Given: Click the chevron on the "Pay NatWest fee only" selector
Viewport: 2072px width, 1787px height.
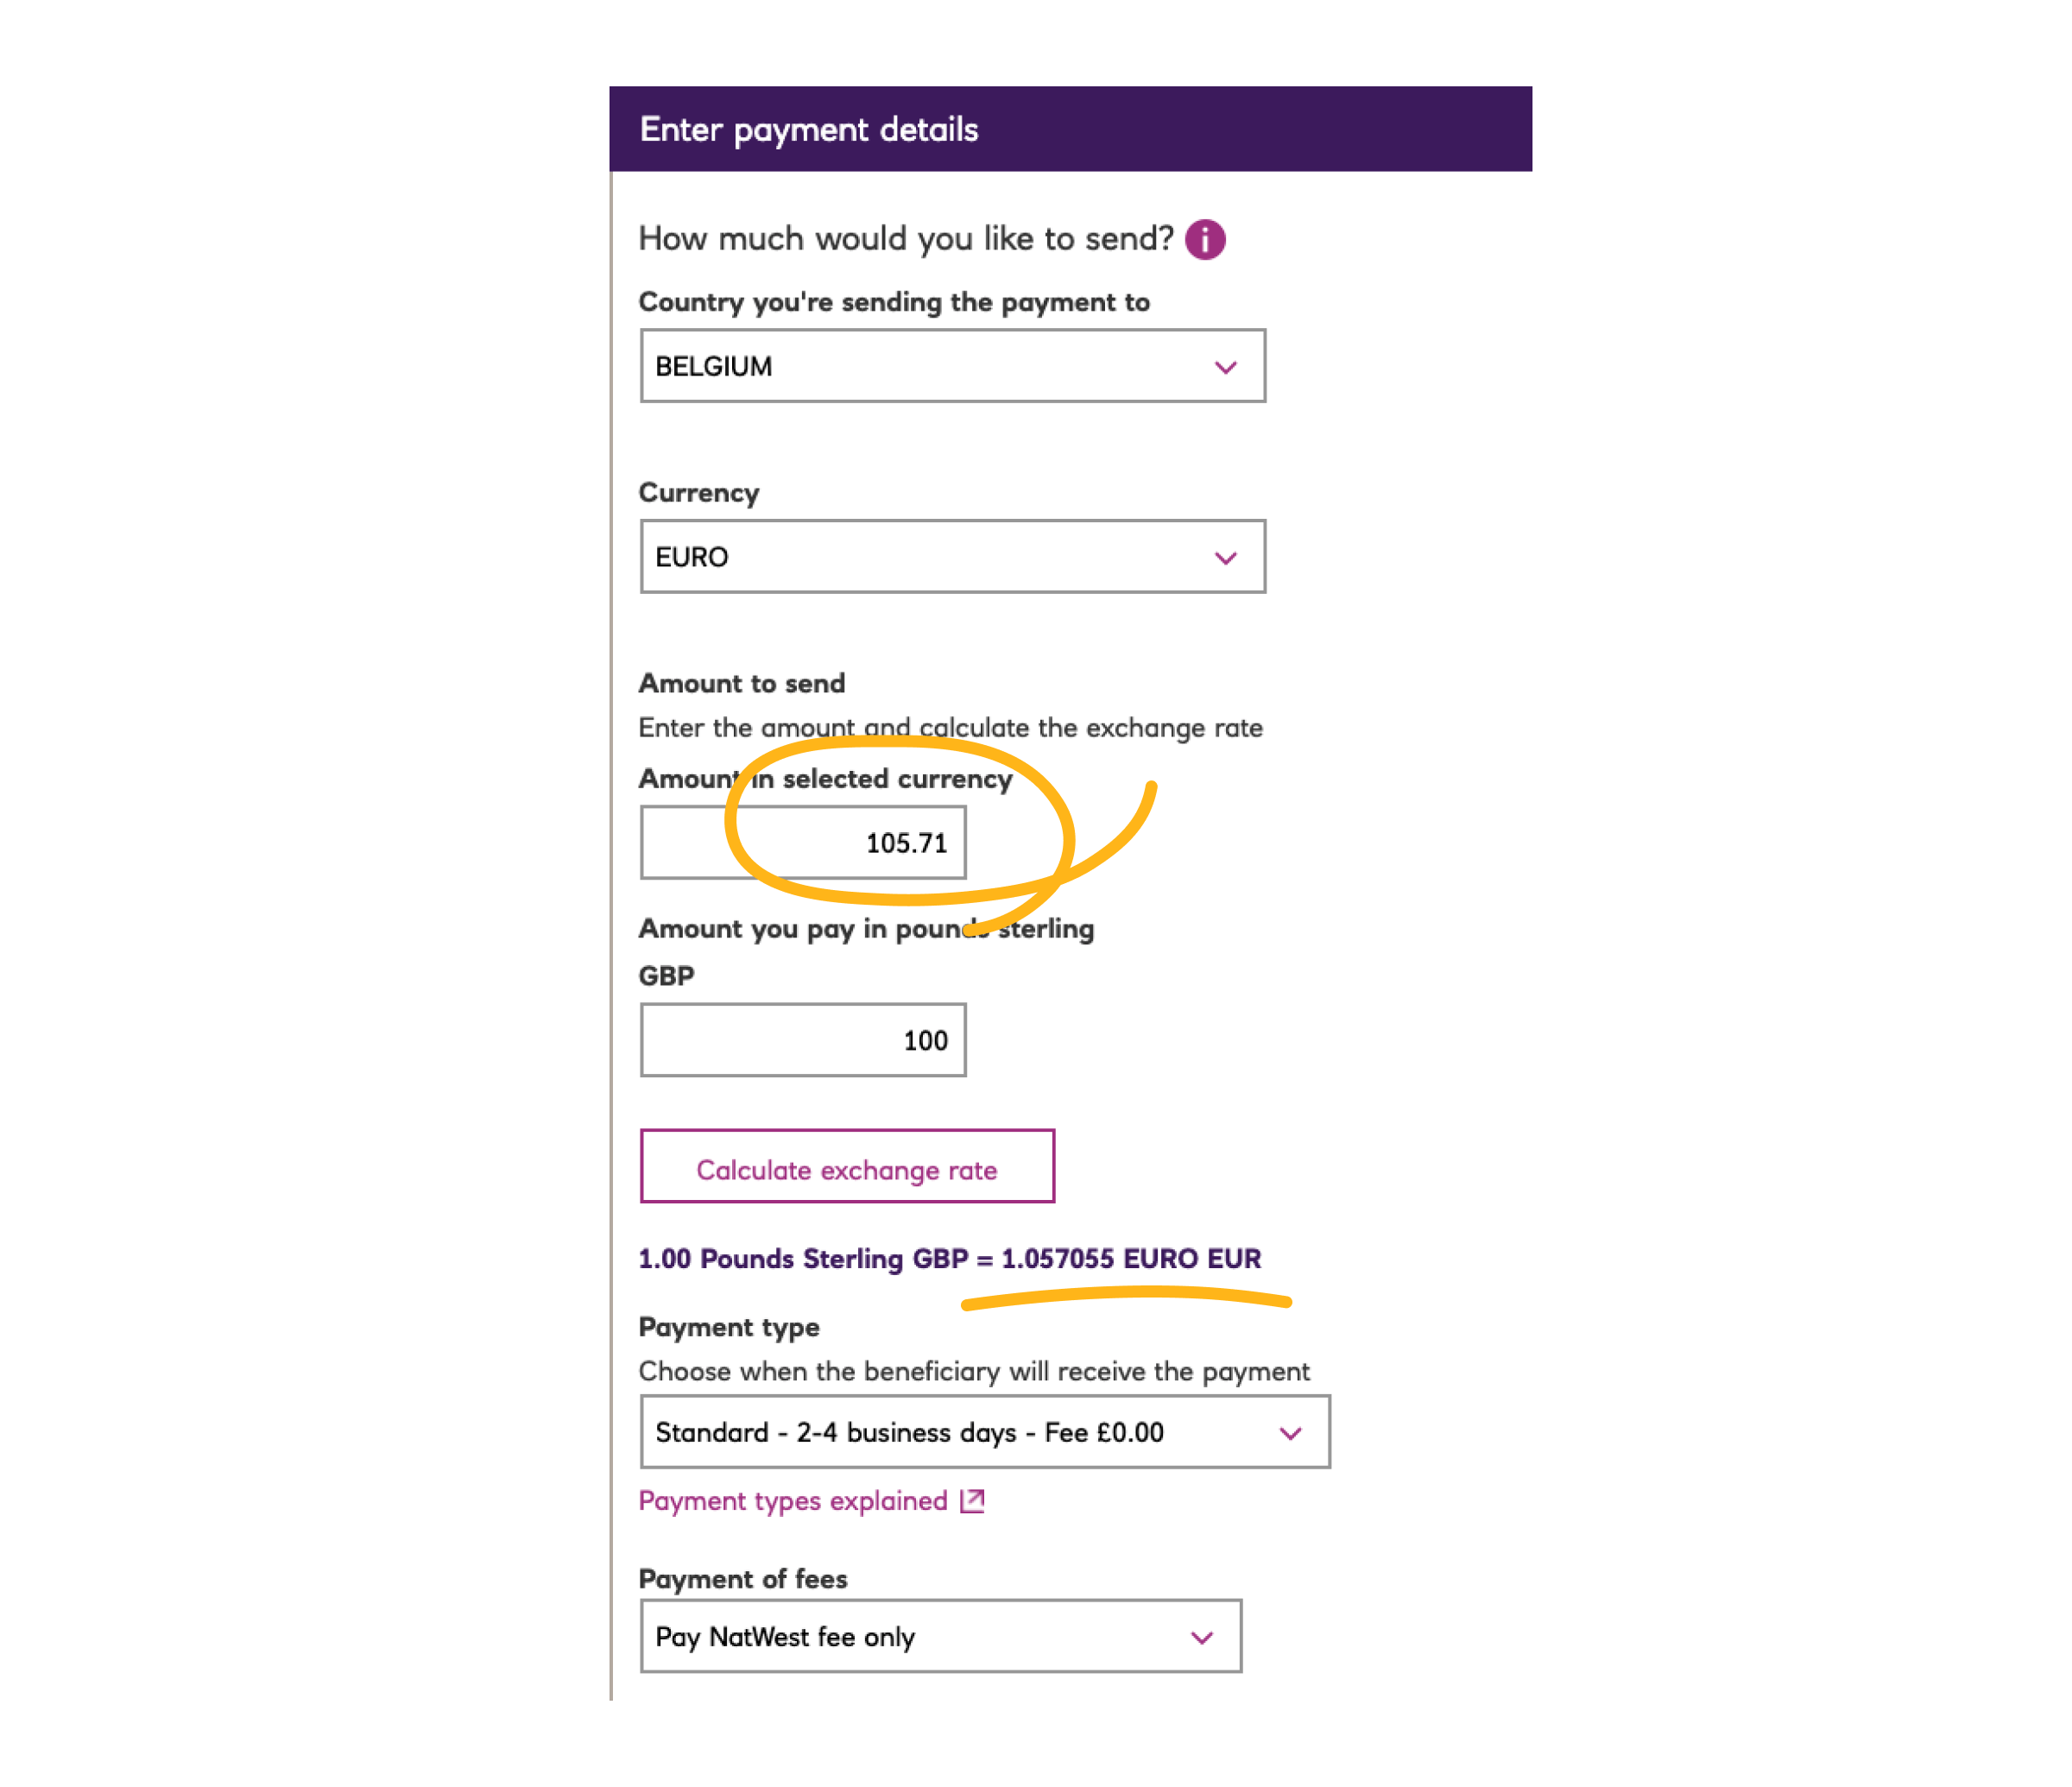Looking at the screenshot, I should [1203, 1637].
